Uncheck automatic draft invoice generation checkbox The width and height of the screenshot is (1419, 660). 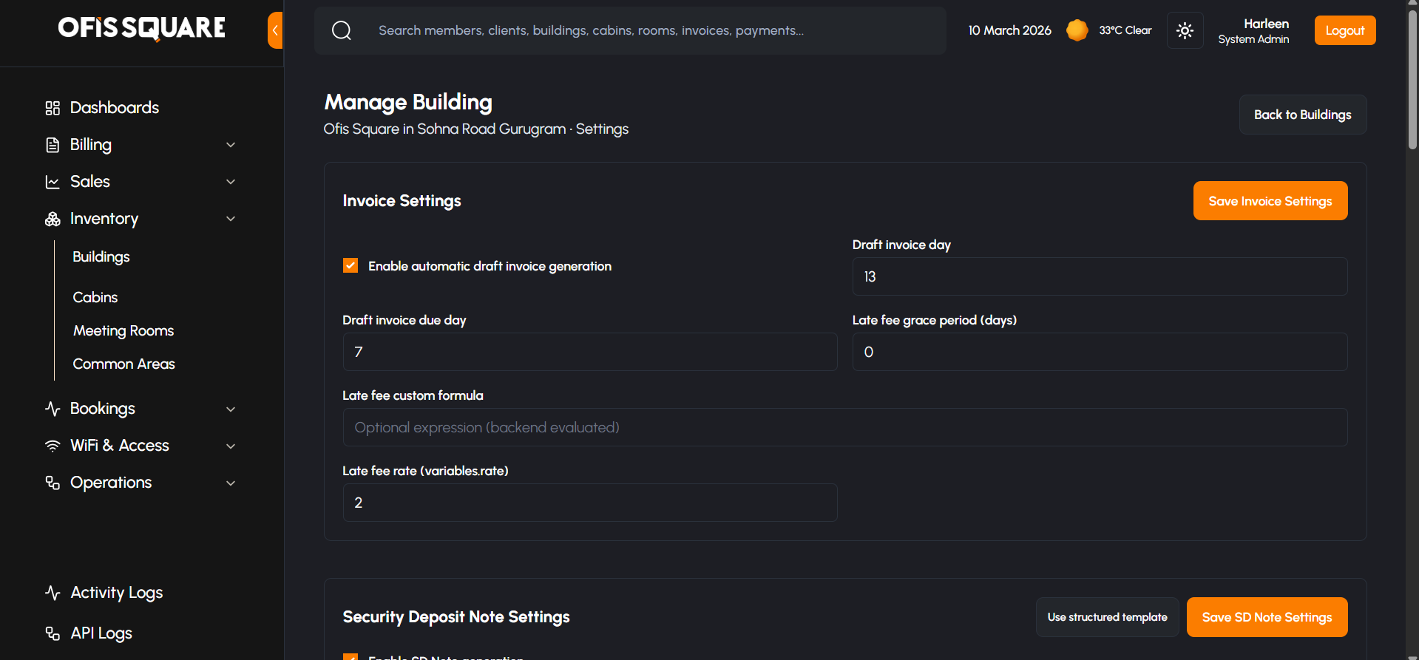(x=350, y=266)
